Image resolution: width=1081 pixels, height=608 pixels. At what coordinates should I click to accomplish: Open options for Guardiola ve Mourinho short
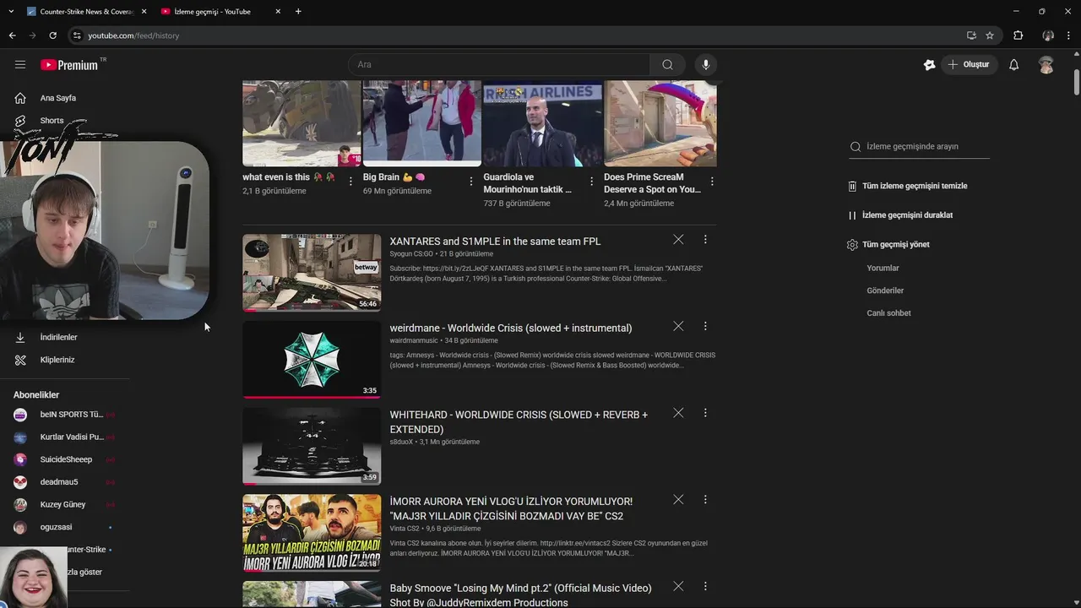click(x=591, y=182)
